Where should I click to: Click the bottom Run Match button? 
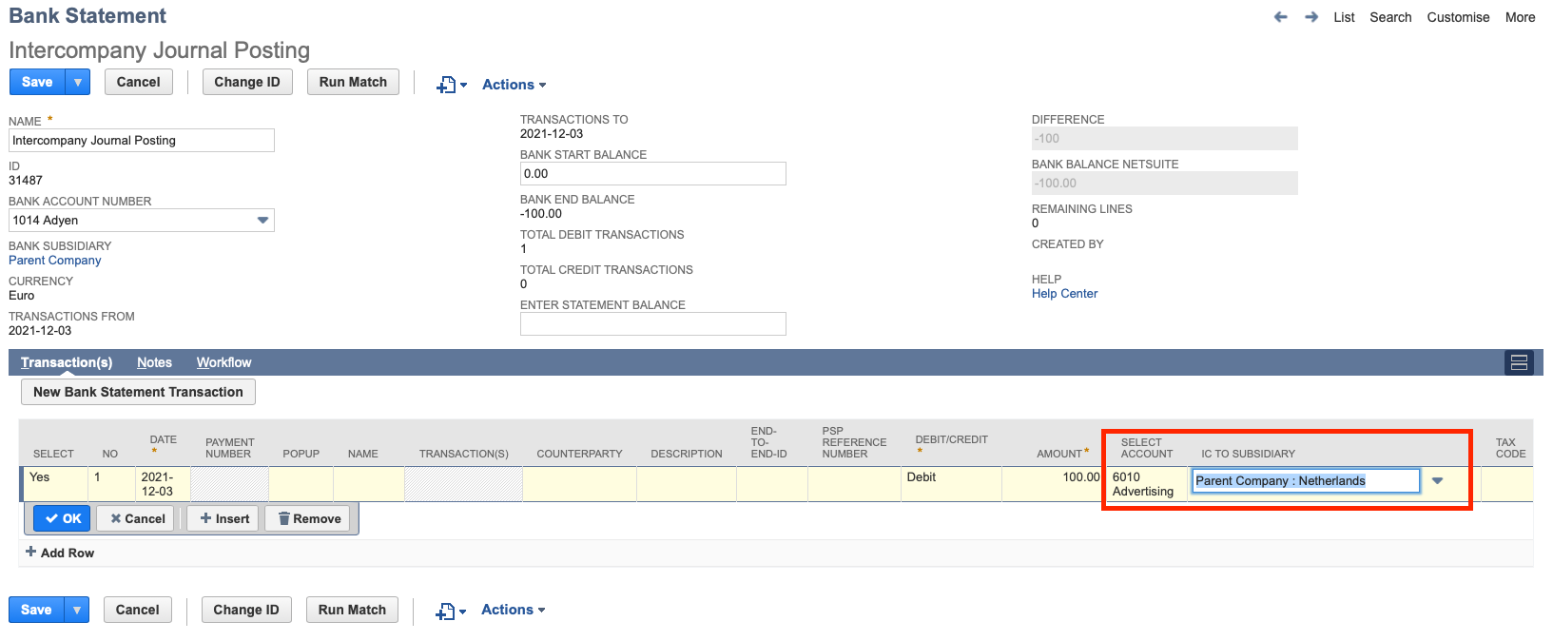point(352,610)
